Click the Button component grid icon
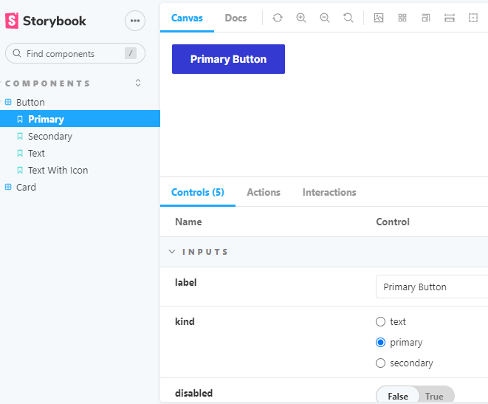Viewport: 488px width, 404px height. (8, 102)
